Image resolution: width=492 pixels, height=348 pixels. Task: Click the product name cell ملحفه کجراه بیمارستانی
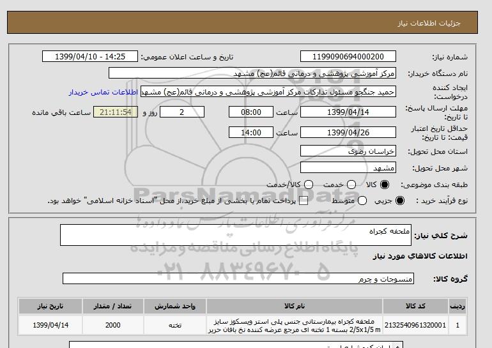295,326
